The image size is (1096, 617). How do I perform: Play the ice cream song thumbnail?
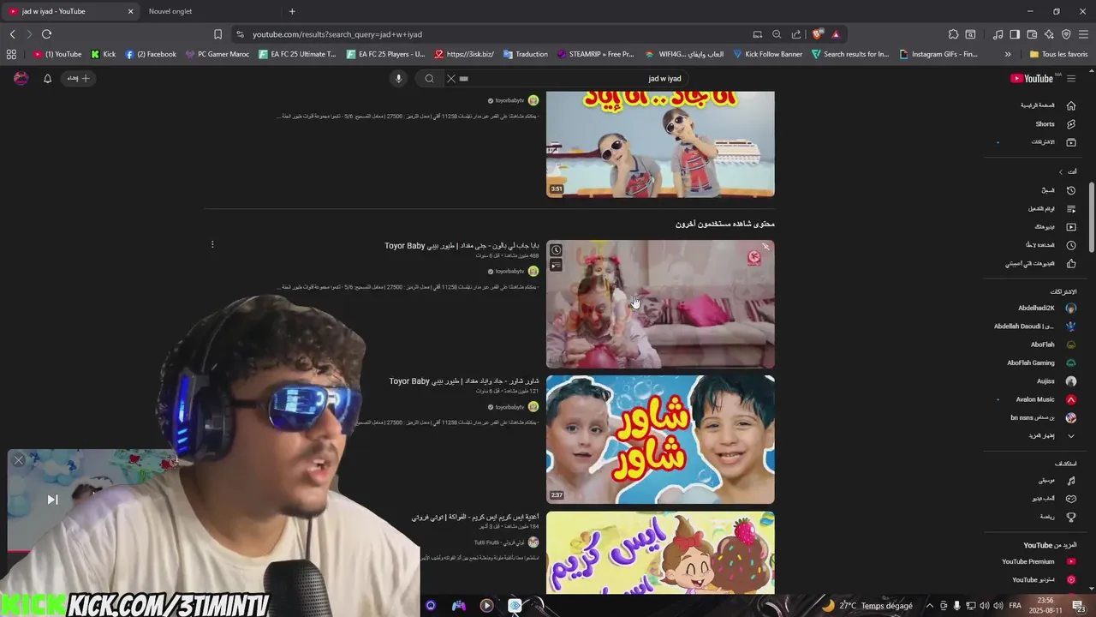[660, 553]
